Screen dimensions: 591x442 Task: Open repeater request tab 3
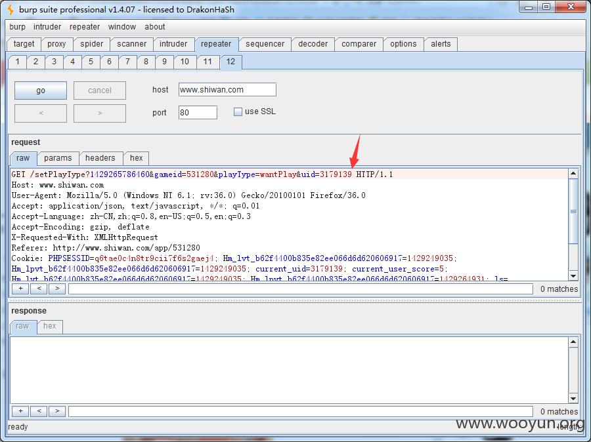(x=55, y=62)
